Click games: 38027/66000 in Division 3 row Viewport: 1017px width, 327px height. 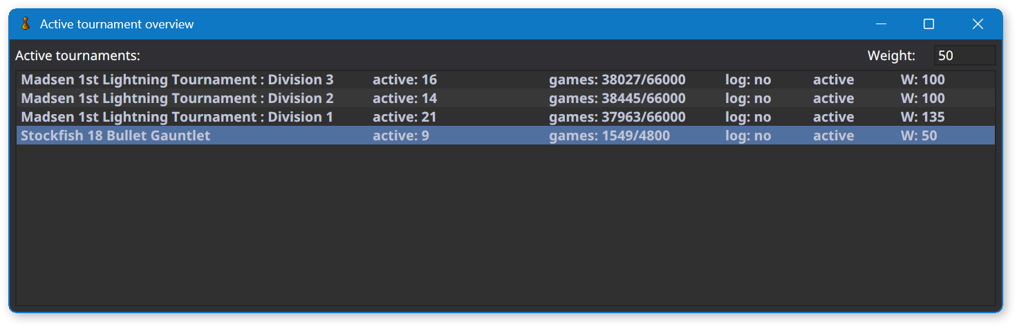tap(617, 80)
